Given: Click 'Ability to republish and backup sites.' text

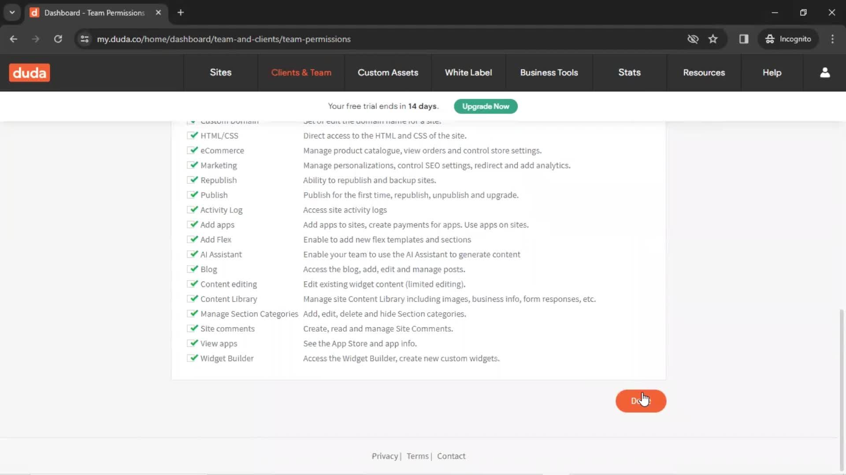Looking at the screenshot, I should (x=370, y=180).
